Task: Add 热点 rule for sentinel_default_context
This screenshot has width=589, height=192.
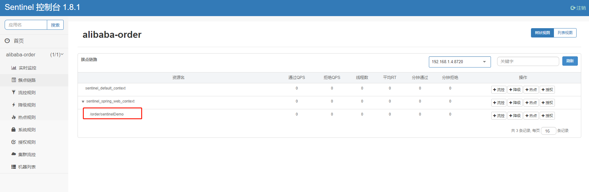Action: pyautogui.click(x=531, y=90)
